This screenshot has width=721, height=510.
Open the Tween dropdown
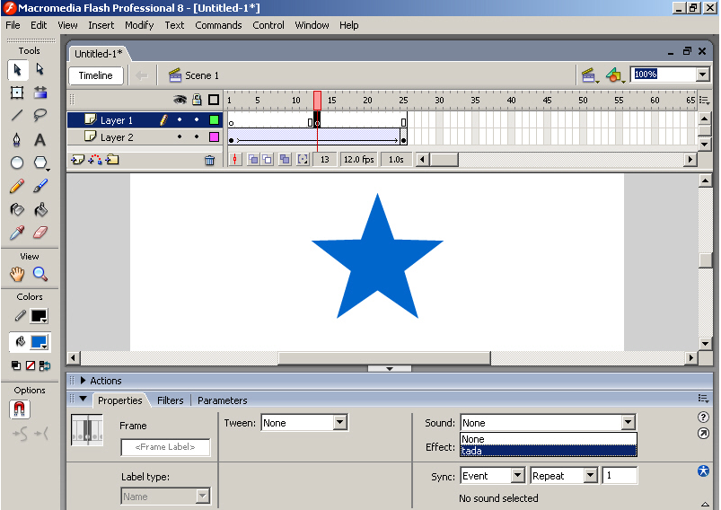(x=339, y=423)
